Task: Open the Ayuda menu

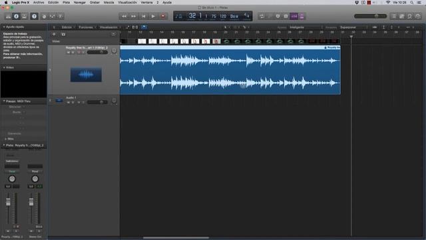Action: (167, 3)
